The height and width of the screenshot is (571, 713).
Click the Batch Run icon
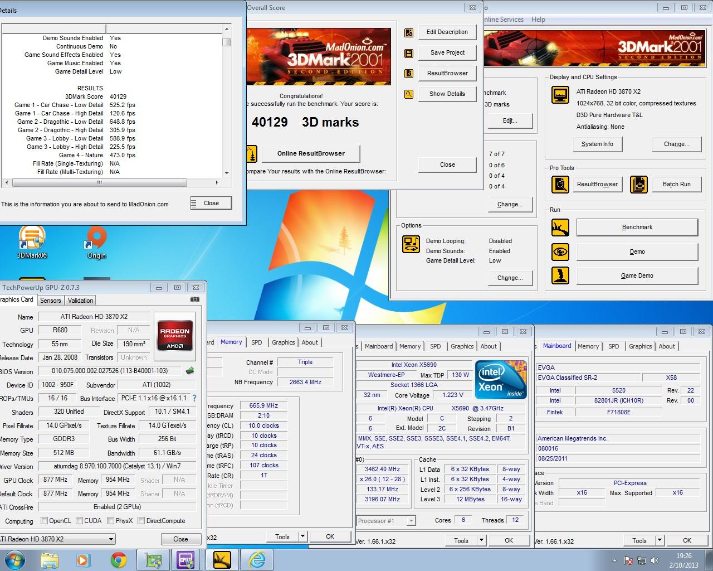[x=639, y=184]
